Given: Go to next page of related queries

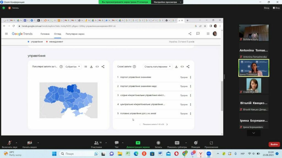Looking at the screenshot, I should point(167,125).
